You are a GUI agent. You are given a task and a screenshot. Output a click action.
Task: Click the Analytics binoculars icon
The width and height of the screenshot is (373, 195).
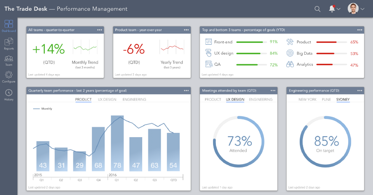(290, 64)
